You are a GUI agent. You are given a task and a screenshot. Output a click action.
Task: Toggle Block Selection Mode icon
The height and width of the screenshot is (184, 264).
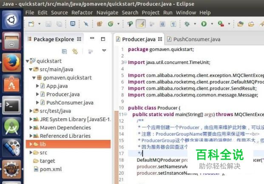[x=162, y=24]
